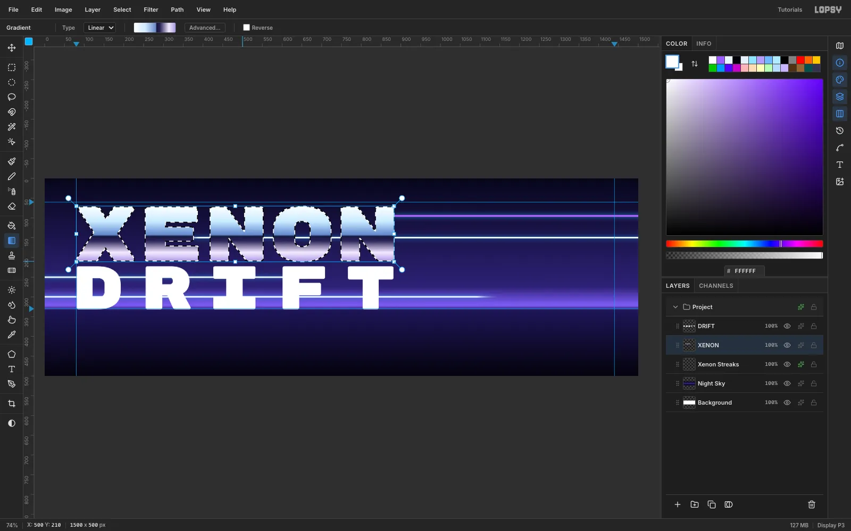851x531 pixels.
Task: Pick the red swatch in palette
Action: [800, 60]
